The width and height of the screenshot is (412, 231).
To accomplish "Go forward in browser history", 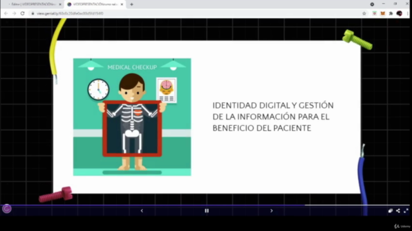I will coord(14,13).
